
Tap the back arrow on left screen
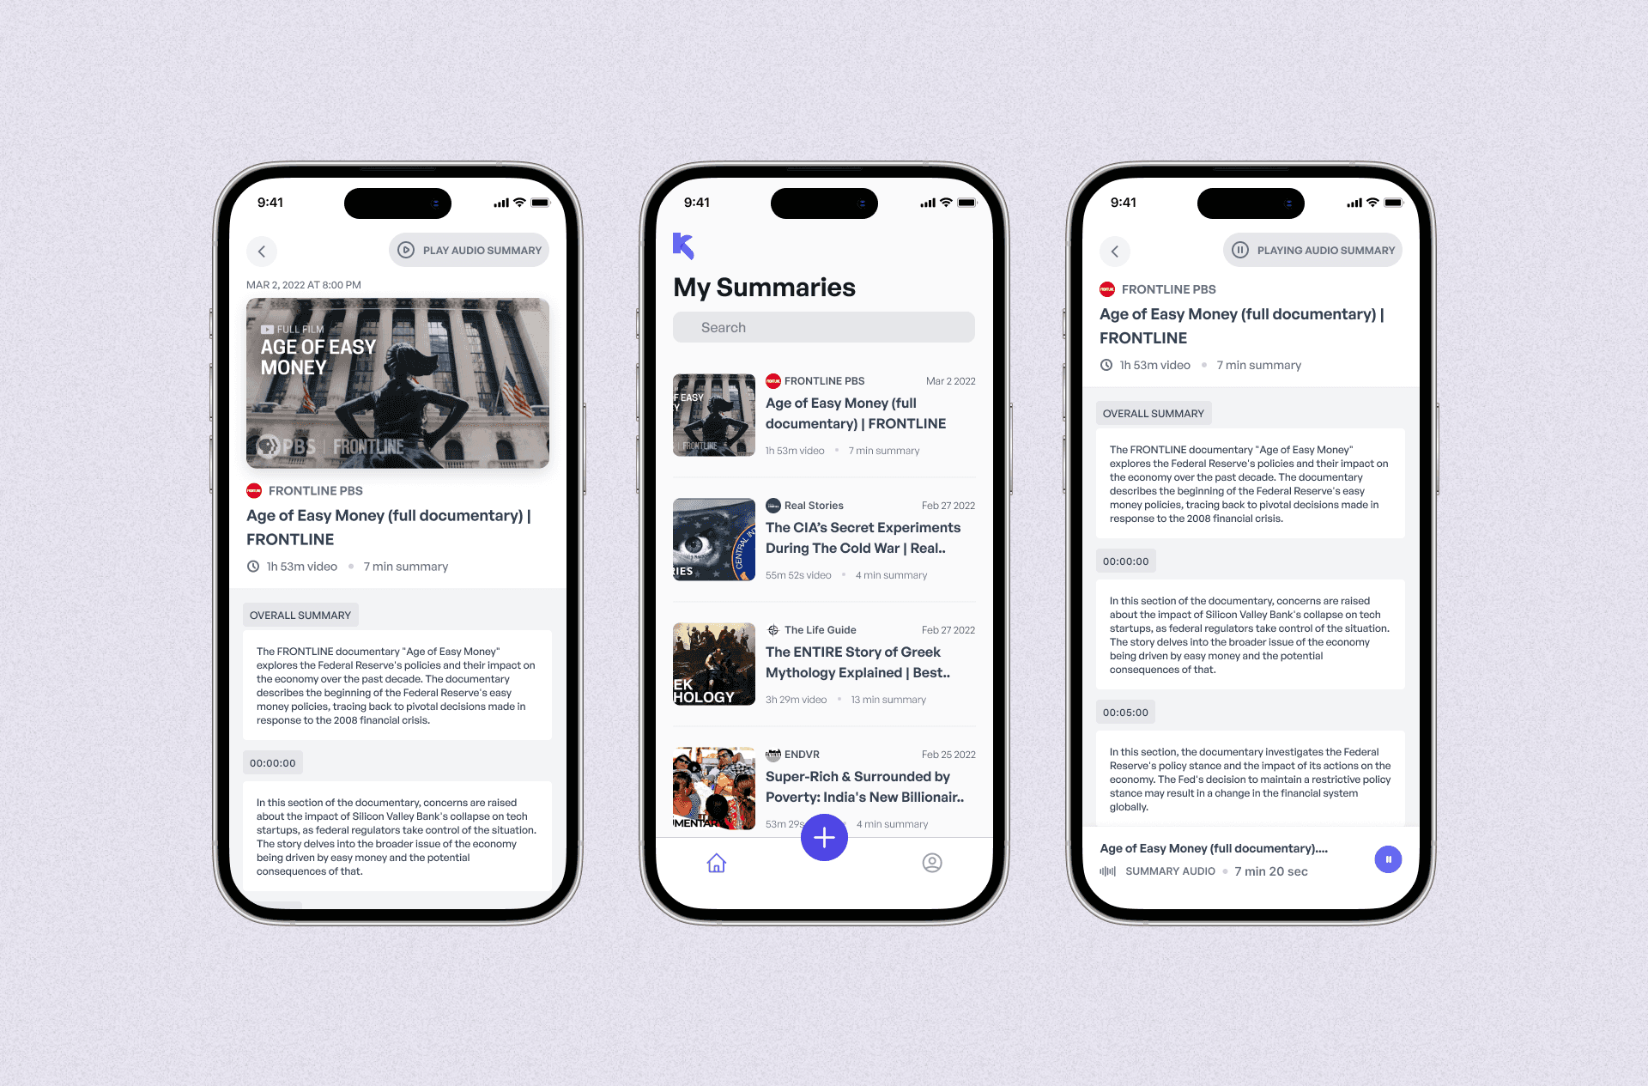click(262, 251)
